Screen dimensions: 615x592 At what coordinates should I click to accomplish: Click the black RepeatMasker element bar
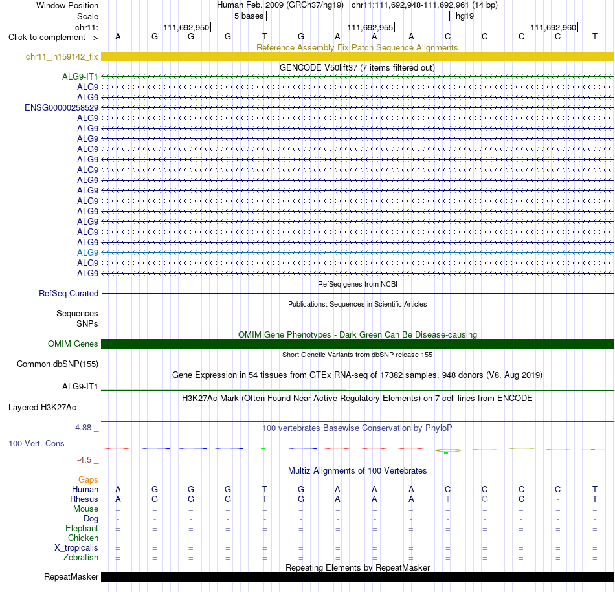tap(357, 576)
